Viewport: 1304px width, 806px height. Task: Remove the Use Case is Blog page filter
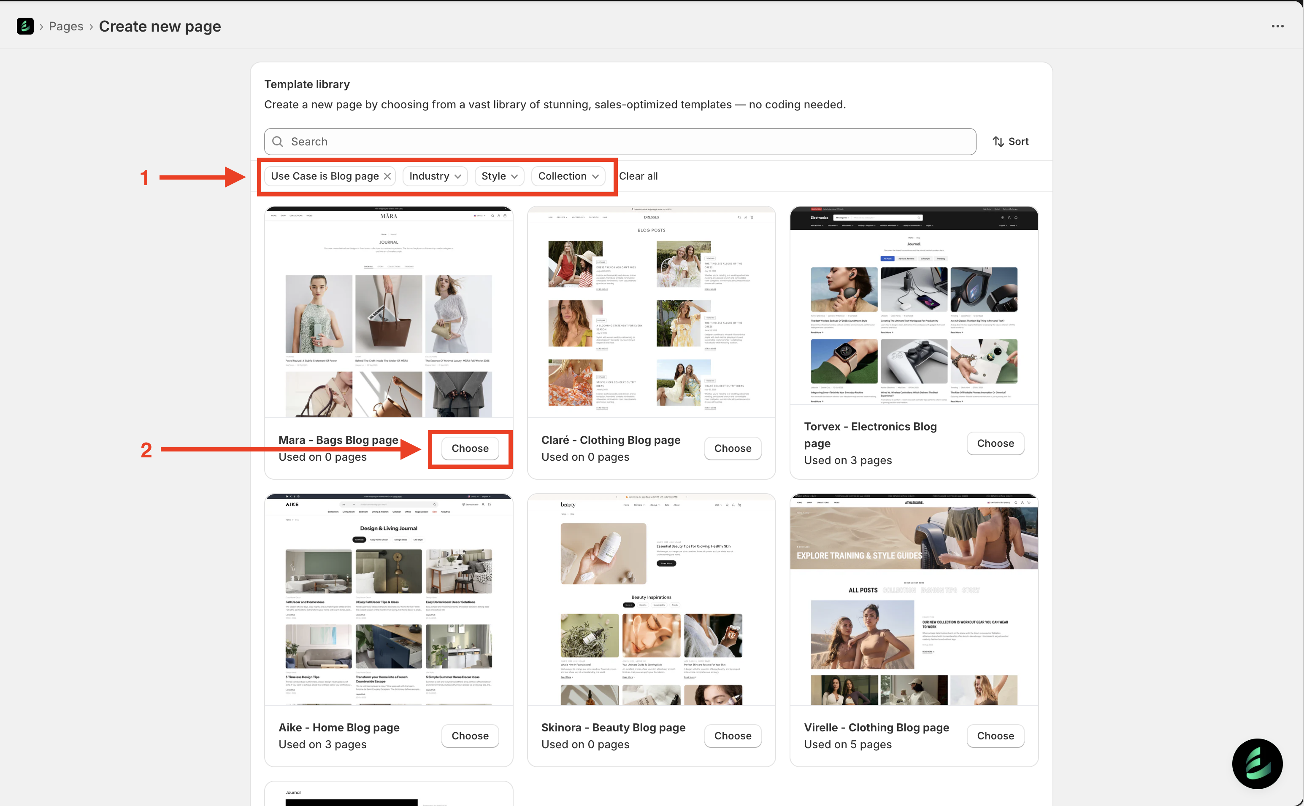coord(388,177)
